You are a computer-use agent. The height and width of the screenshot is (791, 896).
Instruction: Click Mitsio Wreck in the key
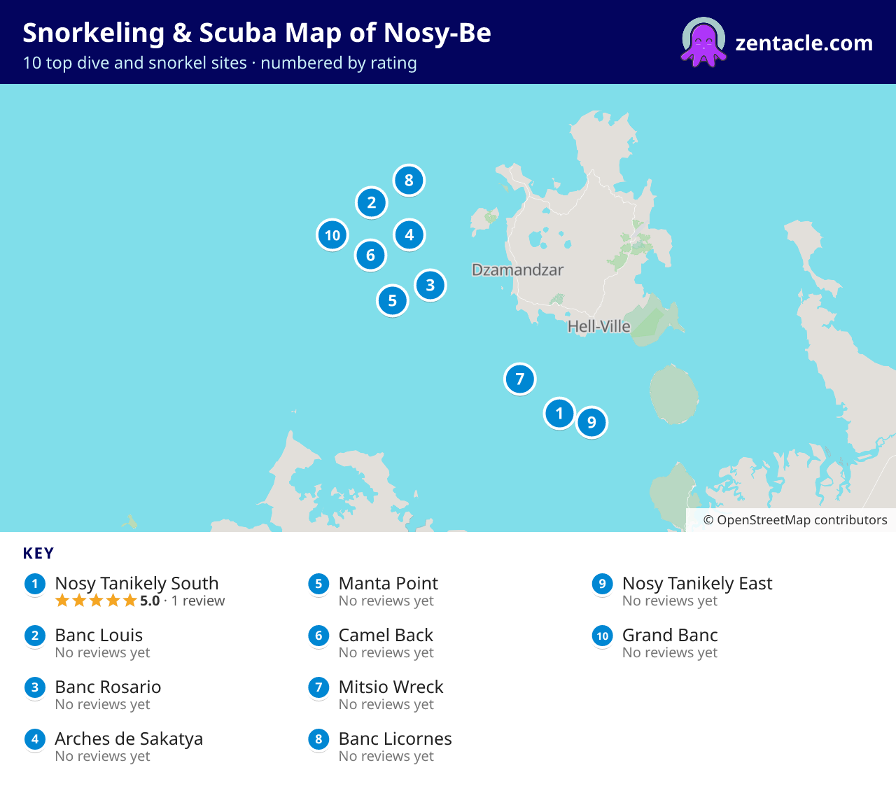click(x=391, y=687)
